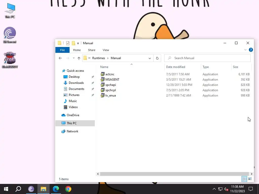Open Network in navigation pane

[72, 131]
